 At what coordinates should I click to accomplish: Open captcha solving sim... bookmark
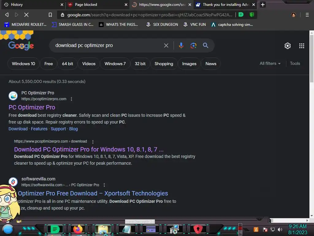coord(232,25)
